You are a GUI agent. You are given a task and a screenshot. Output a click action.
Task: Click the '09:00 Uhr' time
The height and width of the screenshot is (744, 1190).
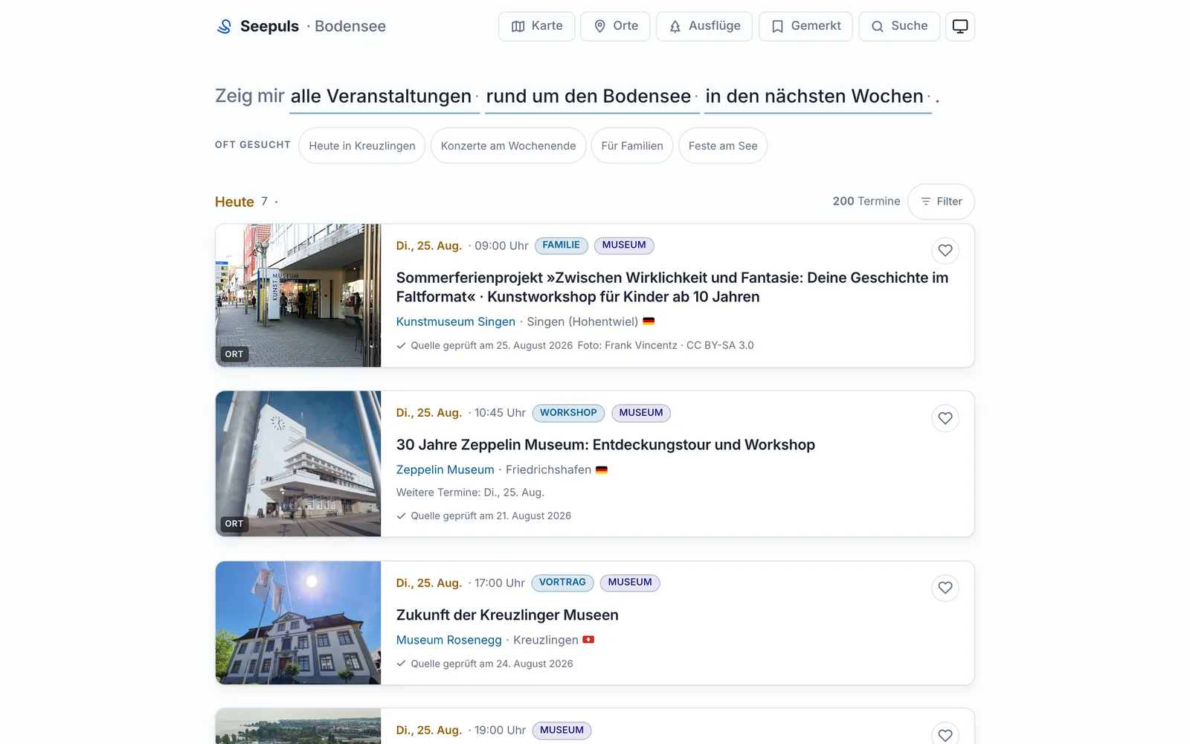tap(501, 246)
